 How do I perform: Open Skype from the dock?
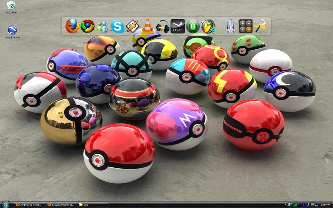pyautogui.click(x=117, y=26)
